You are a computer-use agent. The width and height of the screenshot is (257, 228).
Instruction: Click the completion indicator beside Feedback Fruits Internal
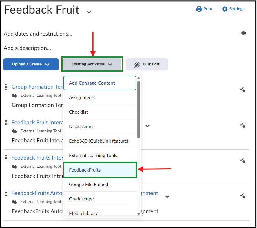point(242,160)
